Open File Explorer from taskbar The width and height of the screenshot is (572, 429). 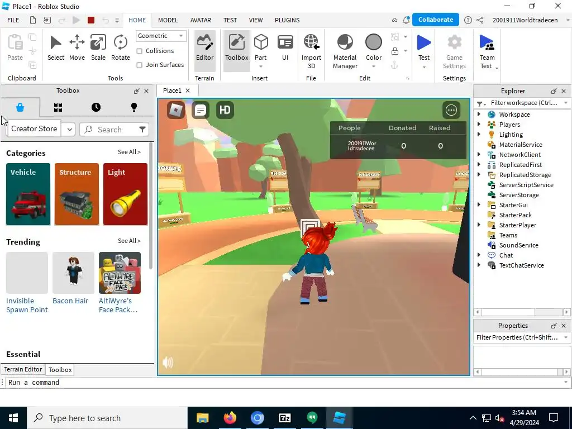point(202,418)
